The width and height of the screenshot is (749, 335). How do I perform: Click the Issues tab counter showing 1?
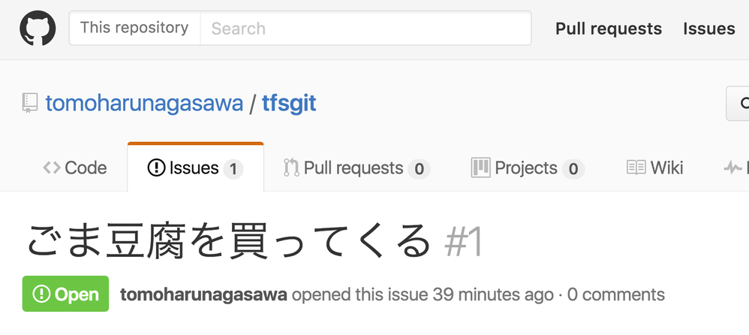[233, 169]
